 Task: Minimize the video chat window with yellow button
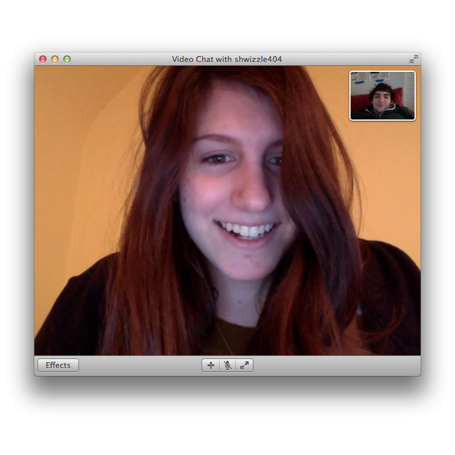(x=55, y=59)
